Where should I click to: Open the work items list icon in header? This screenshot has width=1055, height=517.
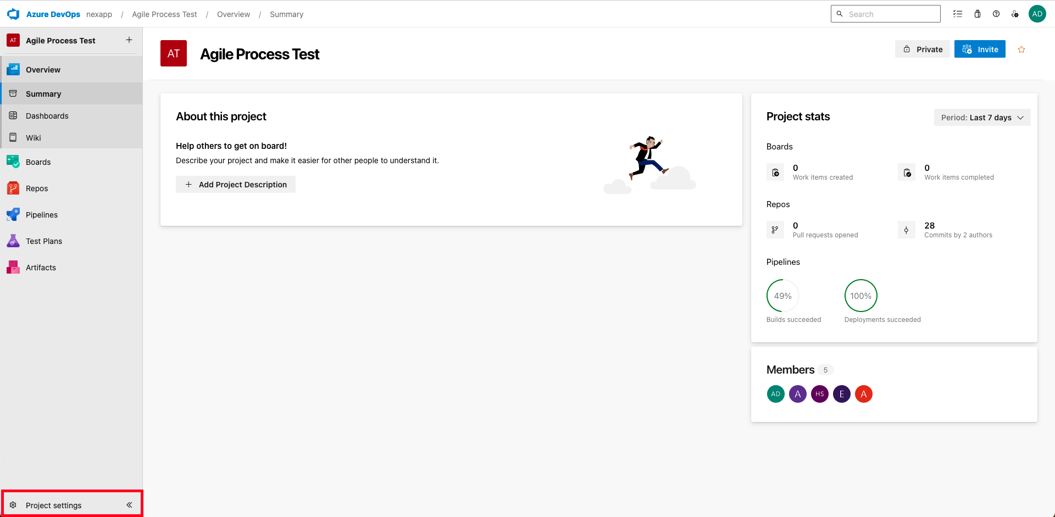click(958, 14)
